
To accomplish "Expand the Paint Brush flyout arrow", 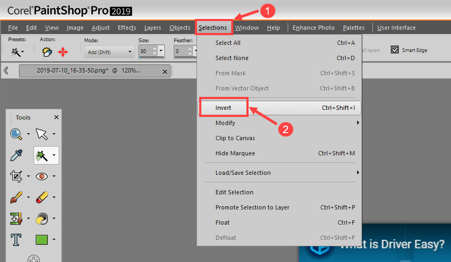I will [28, 198].
